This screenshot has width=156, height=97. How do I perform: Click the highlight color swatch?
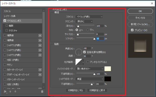108,69
